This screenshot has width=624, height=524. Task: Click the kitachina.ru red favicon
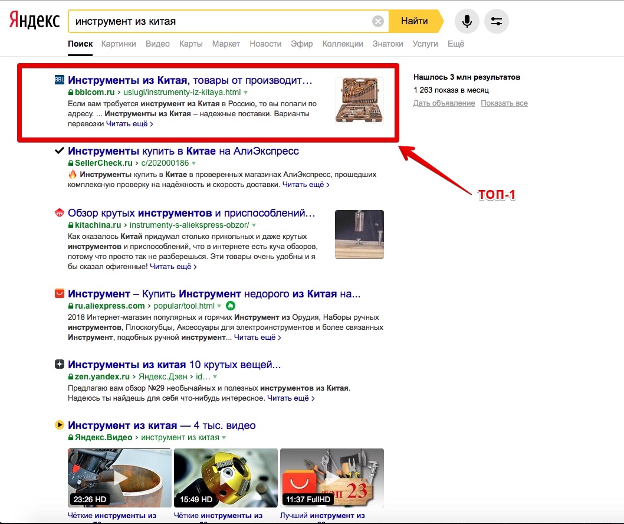[60, 212]
